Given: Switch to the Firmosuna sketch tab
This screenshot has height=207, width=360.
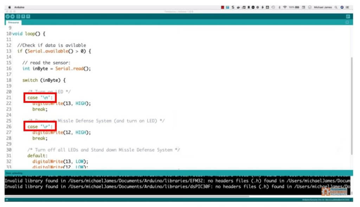Looking at the screenshot, I should (14, 22).
